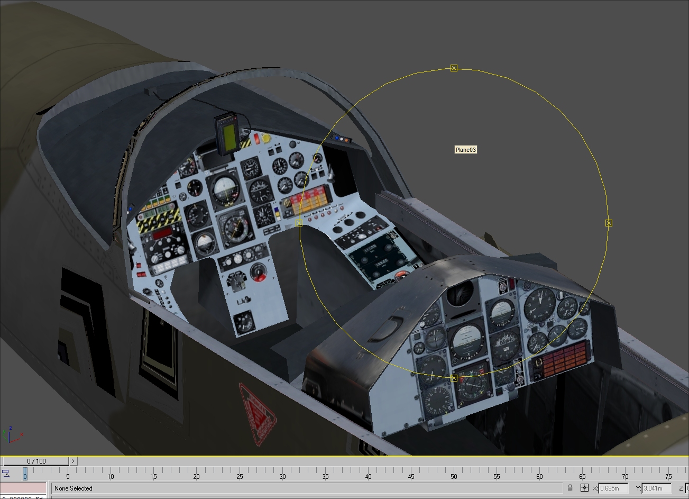Toggle Absolute/Offset transform type-in mode
This screenshot has height=499, width=689.
[x=584, y=488]
